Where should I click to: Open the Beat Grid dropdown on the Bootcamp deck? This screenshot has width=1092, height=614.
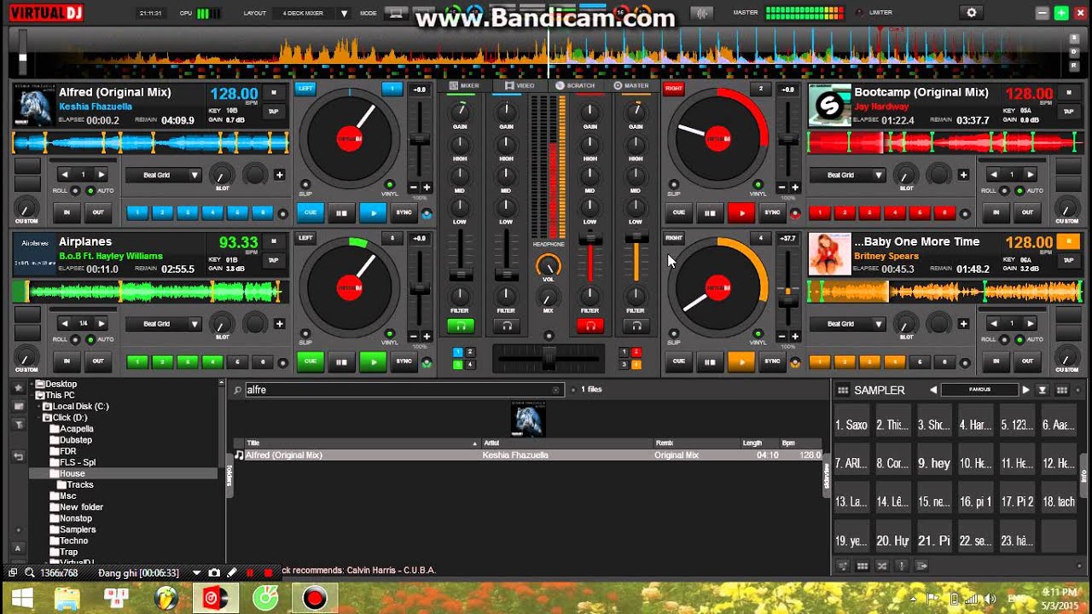(846, 175)
